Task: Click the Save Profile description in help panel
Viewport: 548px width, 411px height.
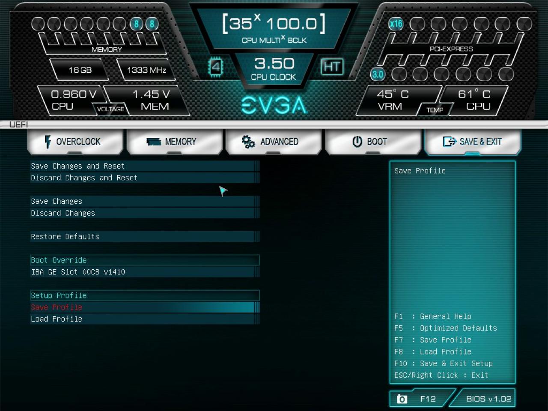Action: pos(420,171)
